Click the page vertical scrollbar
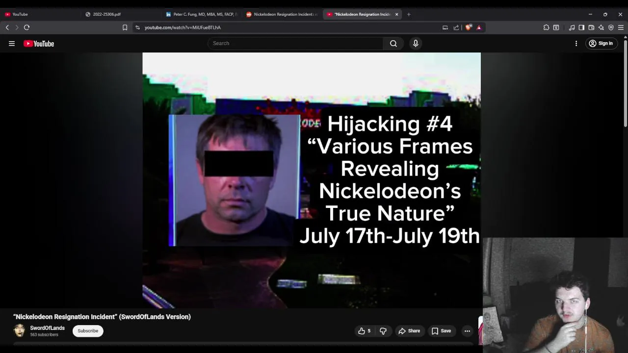Image resolution: width=628 pixels, height=353 pixels. pyautogui.click(x=626, y=83)
